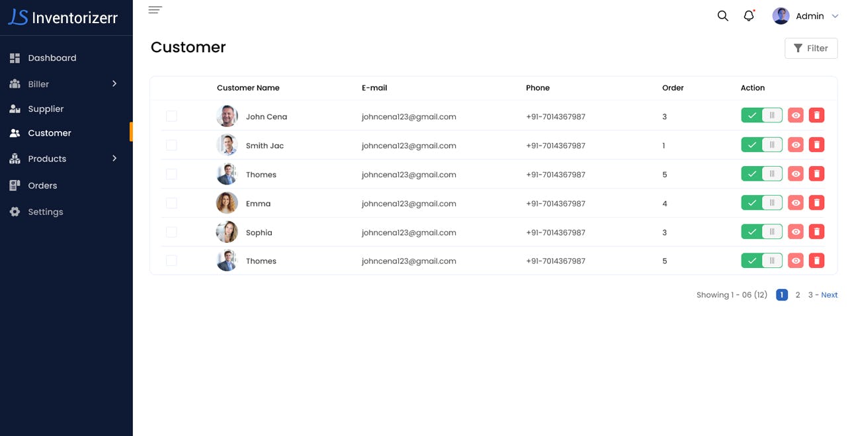850x436 pixels.
Task: Open the Filter panel
Action: (x=811, y=48)
